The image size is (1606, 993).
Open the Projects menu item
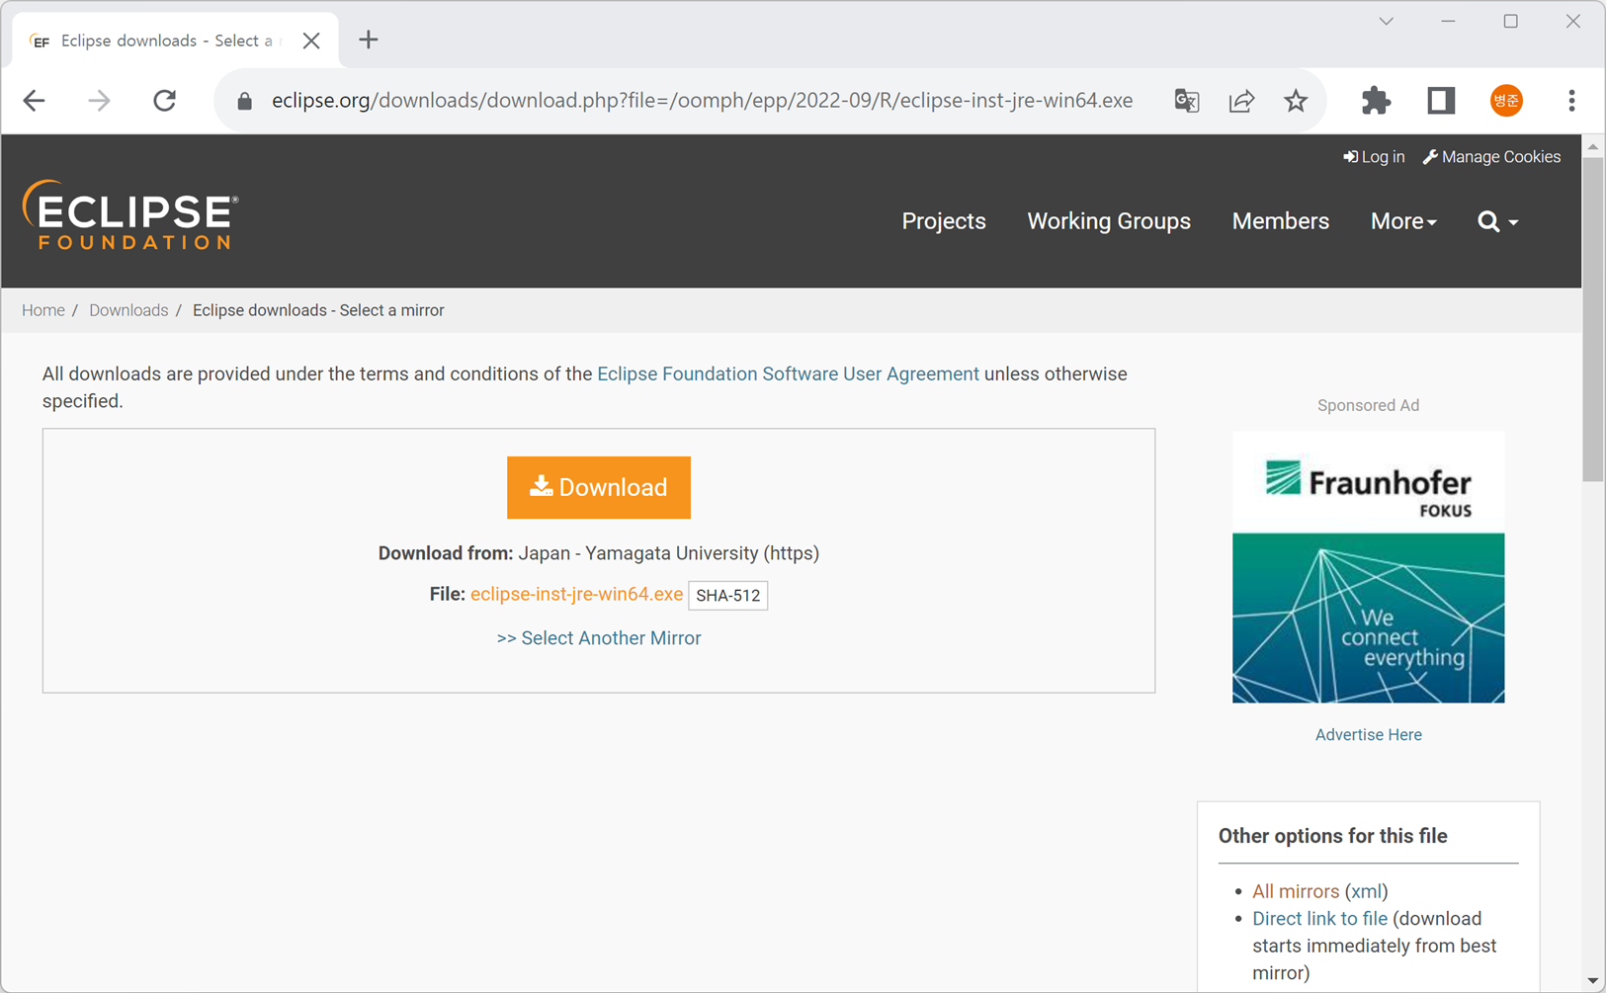(x=944, y=221)
